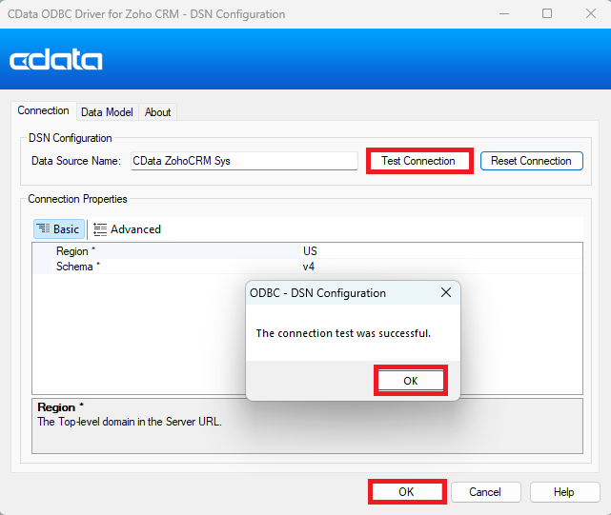Confirm the success message with OK
611x515 pixels.
click(411, 381)
